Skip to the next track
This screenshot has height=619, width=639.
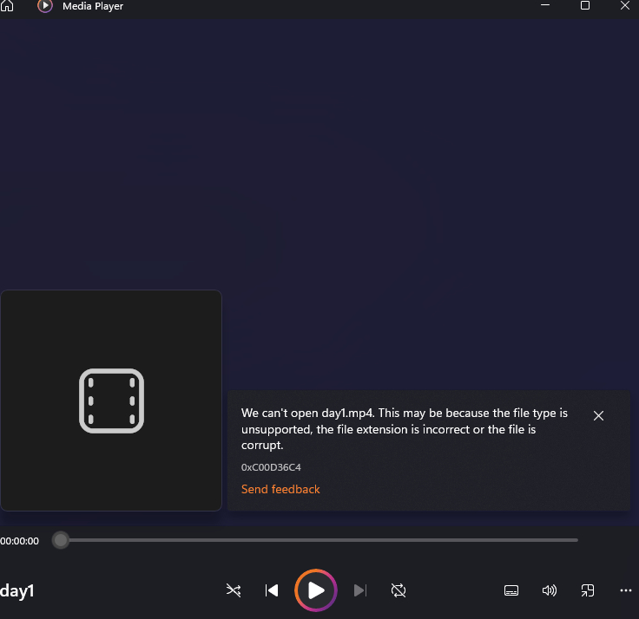(x=360, y=590)
